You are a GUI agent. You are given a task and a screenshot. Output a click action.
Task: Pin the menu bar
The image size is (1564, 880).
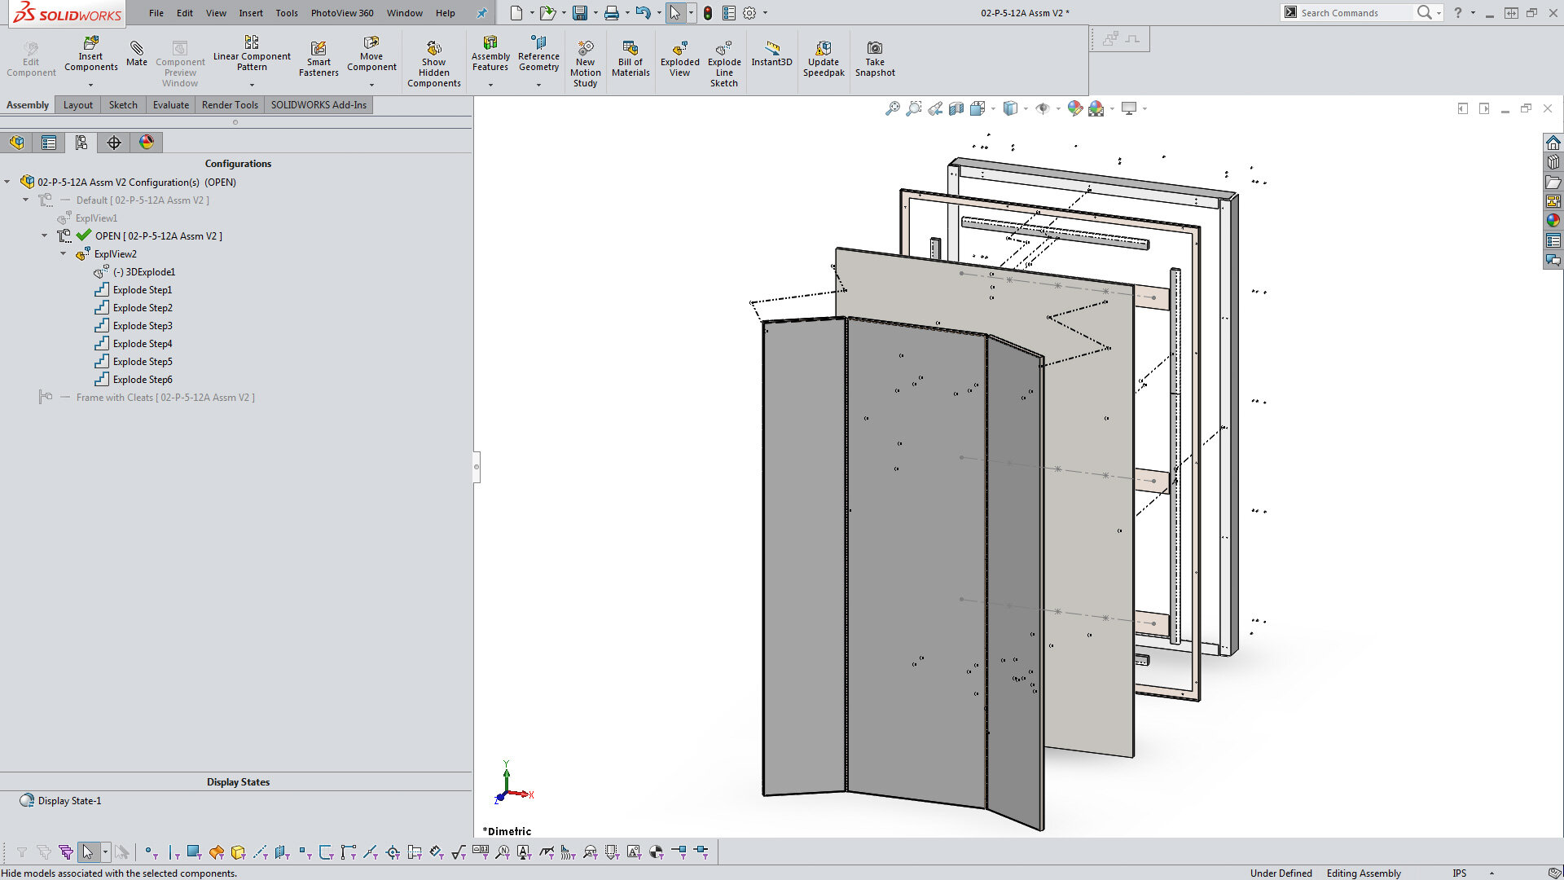pyautogui.click(x=481, y=13)
